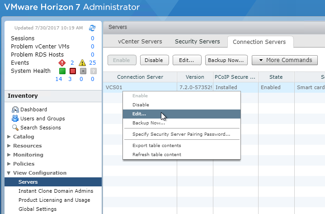
Task: Switch to the vCenter Servers tab
Action: [x=140, y=42]
